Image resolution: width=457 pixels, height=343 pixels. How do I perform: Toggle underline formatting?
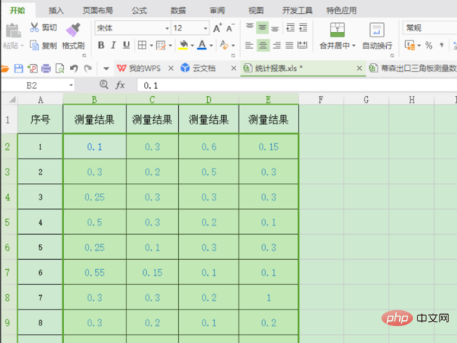[126, 45]
